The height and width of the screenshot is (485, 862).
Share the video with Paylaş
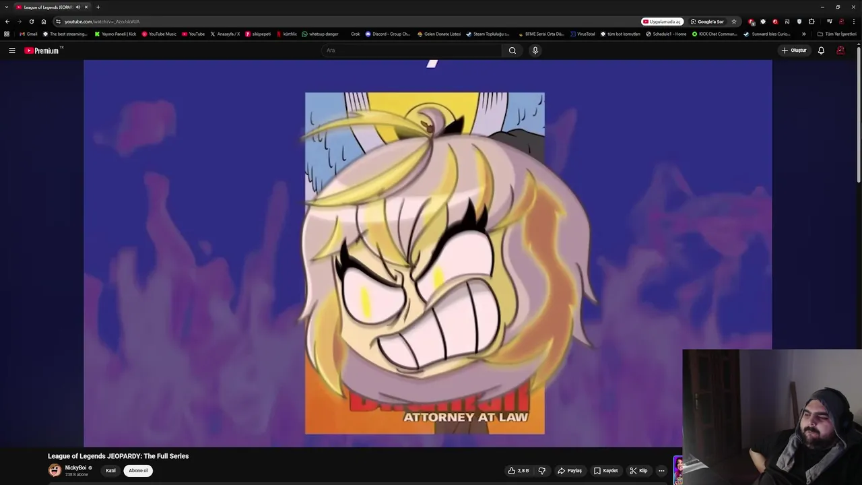[x=570, y=471]
